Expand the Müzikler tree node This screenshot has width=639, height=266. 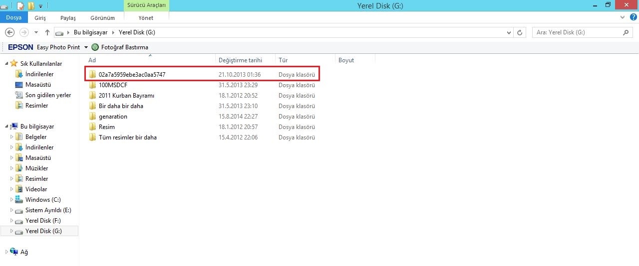click(12, 168)
